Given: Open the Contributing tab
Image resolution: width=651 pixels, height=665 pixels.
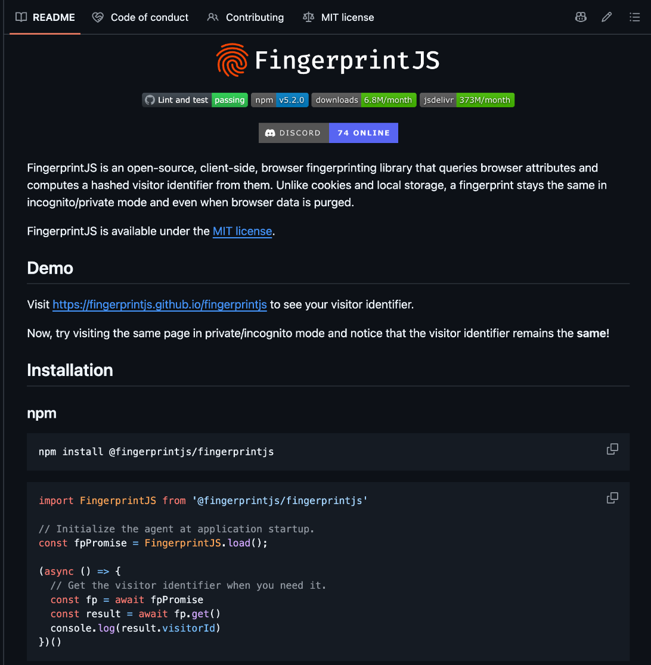Looking at the screenshot, I should coord(245,17).
